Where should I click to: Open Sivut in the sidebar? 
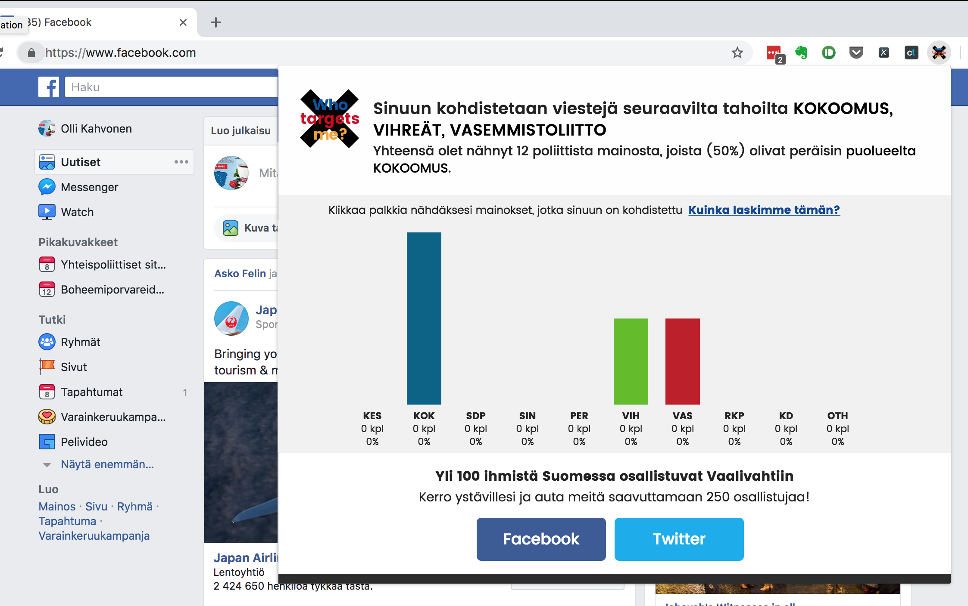tap(62, 367)
